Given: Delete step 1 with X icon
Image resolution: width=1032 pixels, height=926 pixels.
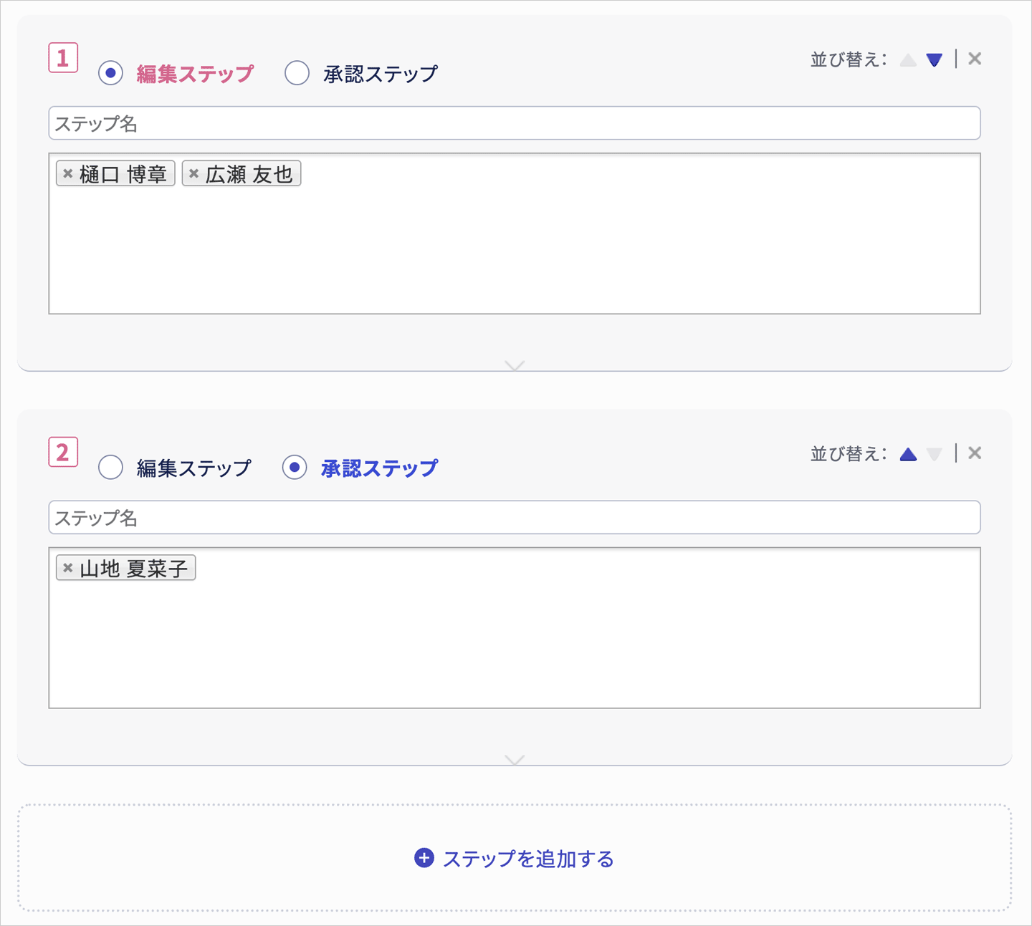Looking at the screenshot, I should coord(975,59).
